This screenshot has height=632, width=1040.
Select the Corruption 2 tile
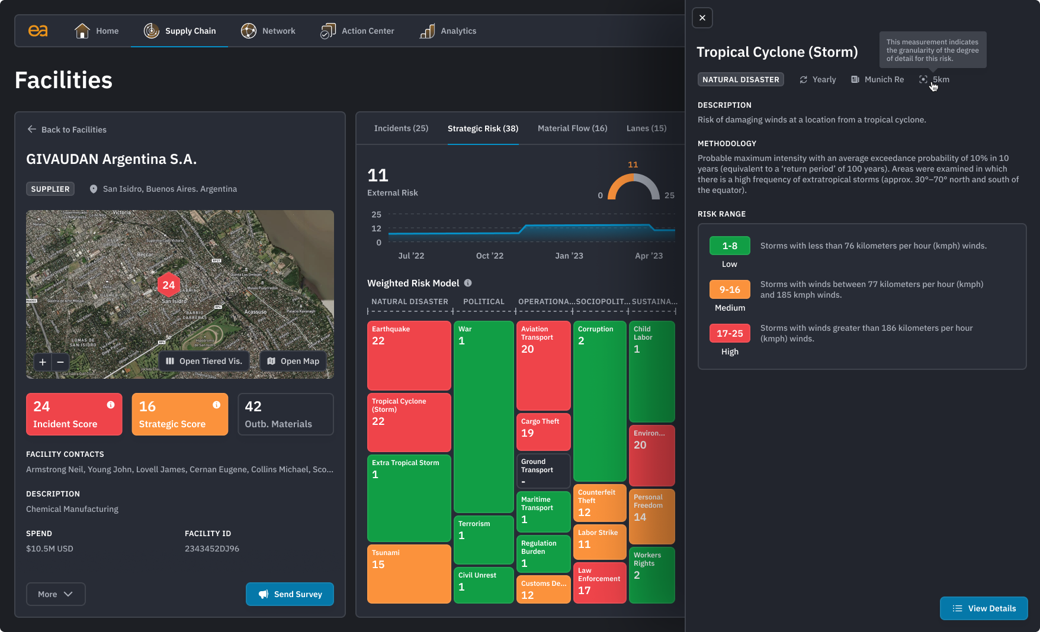tap(600, 401)
